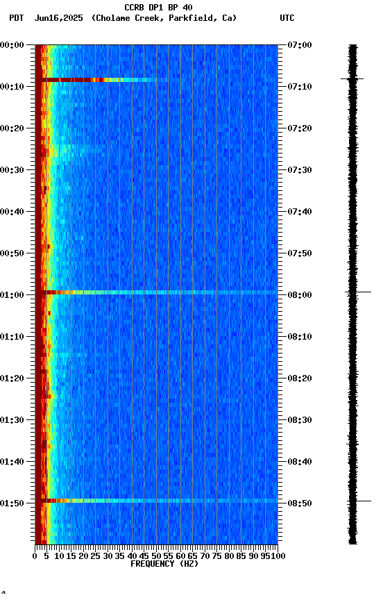Click the title text CCRB DP1 BP 40

(x=158, y=8)
